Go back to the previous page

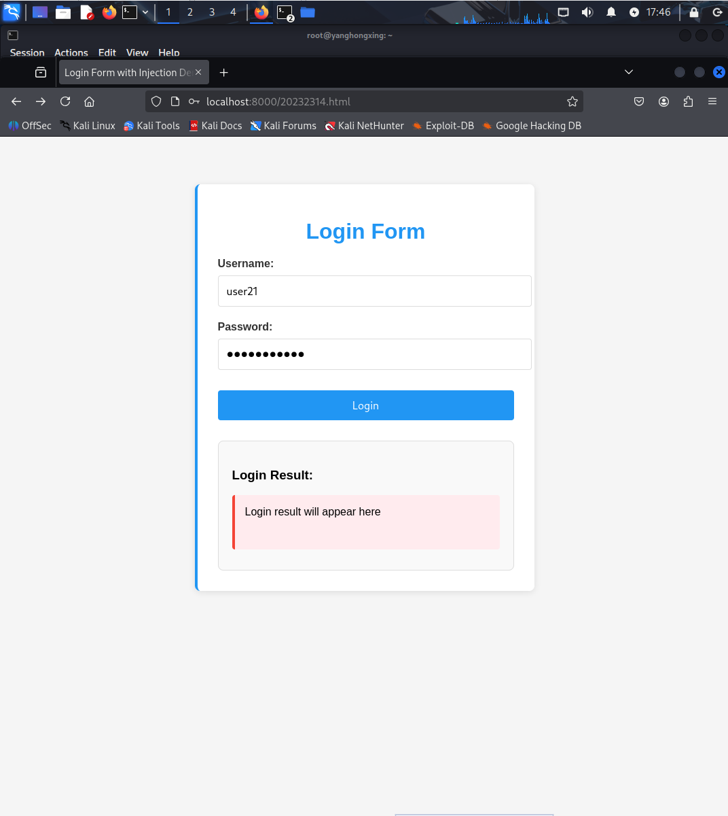(16, 101)
